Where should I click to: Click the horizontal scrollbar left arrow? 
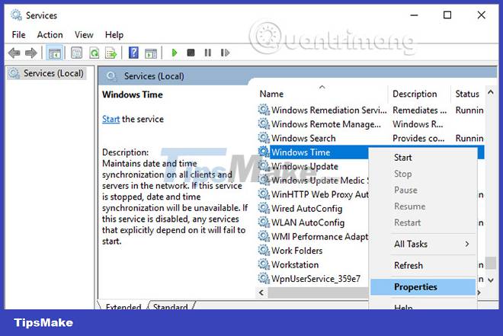coord(261,293)
